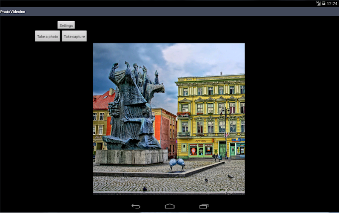Click the PhotoVideoInn app title
Image resolution: width=339 pixels, height=213 pixels.
pyautogui.click(x=13, y=12)
